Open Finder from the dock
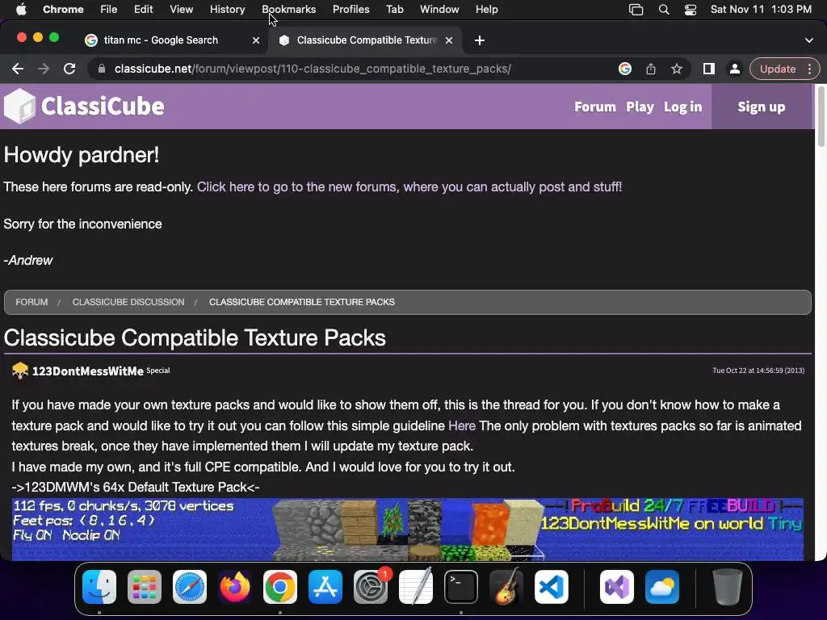827x620 pixels. coord(99,587)
